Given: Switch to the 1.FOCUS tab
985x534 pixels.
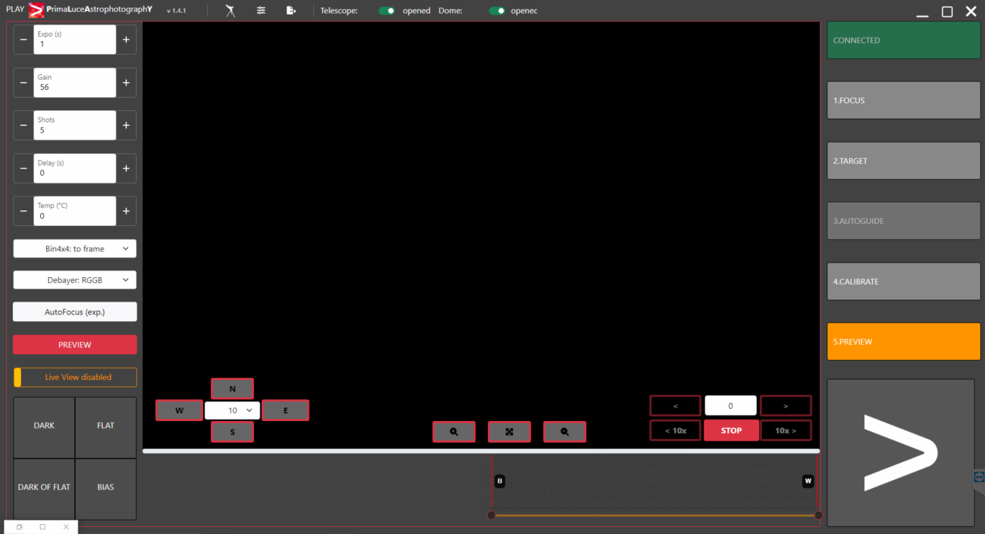Looking at the screenshot, I should coord(904,100).
